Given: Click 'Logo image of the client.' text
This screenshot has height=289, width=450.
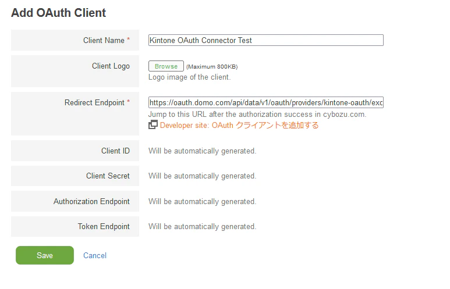Looking at the screenshot, I should (x=189, y=77).
